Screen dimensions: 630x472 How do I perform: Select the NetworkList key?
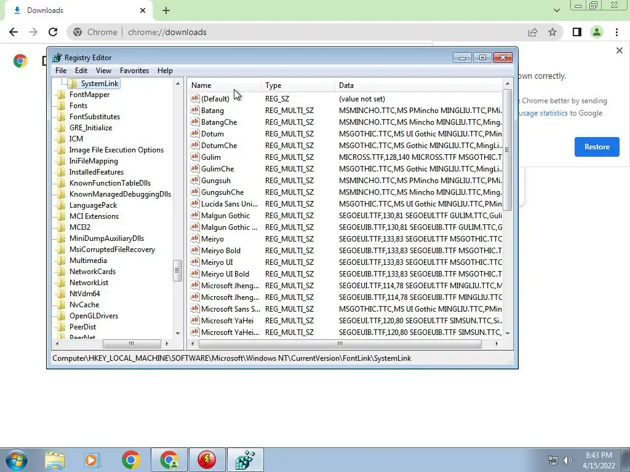coord(89,283)
